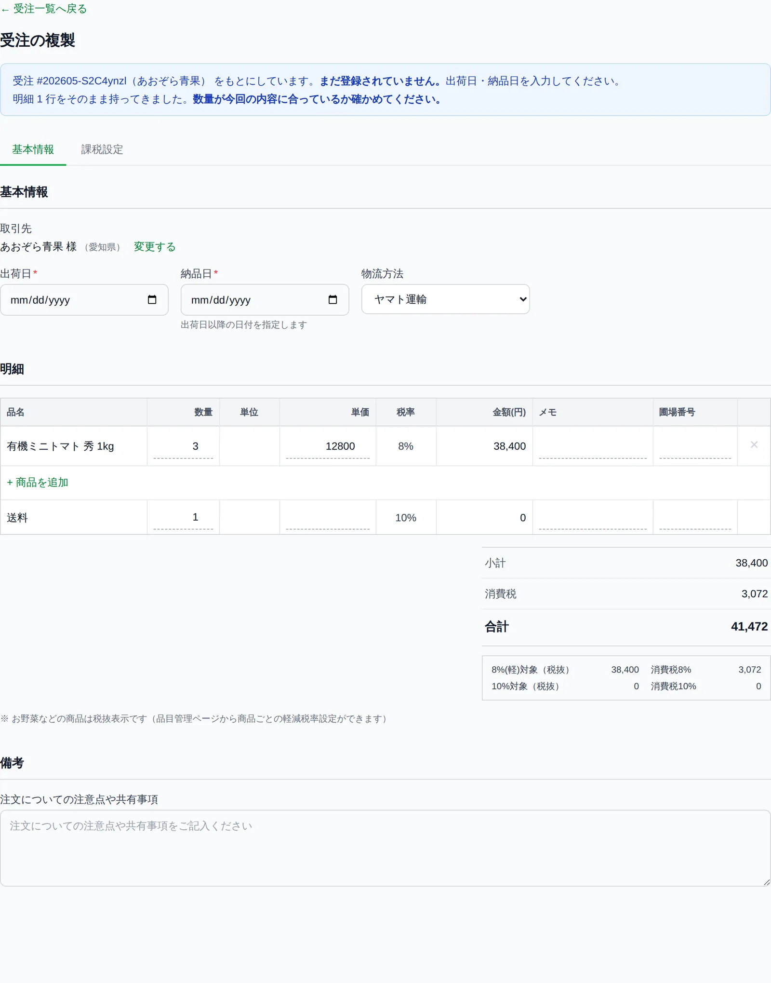Image resolution: width=771 pixels, height=983 pixels.
Task: Focus the 納品日 date field
Action: click(265, 300)
